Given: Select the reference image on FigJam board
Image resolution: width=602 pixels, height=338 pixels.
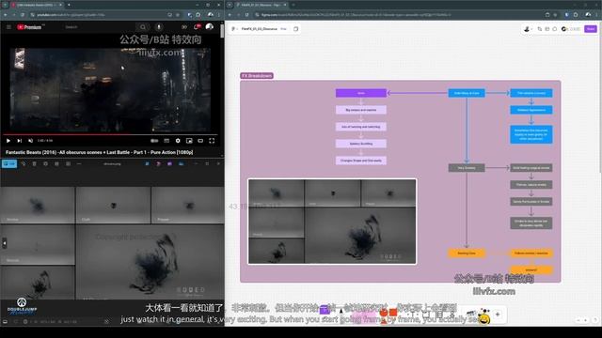Looking at the screenshot, I should pos(332,222).
